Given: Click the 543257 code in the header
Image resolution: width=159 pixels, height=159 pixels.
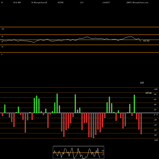Looking at the screenshot, I should 106,3.
